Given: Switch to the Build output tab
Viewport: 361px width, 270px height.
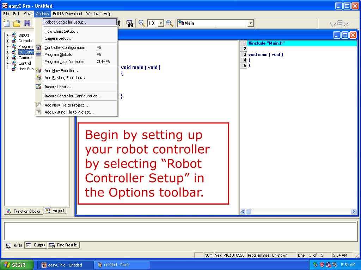Looking at the screenshot, I should [x=14, y=245].
